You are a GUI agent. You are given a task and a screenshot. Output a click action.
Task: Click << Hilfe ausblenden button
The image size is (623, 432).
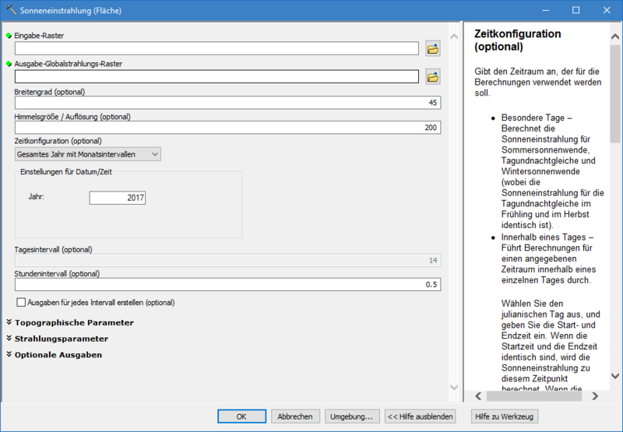click(x=421, y=416)
